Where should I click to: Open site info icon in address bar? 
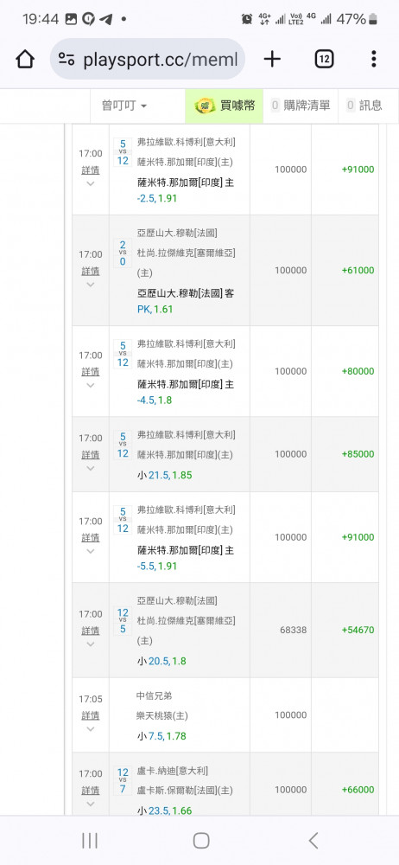coord(66,59)
